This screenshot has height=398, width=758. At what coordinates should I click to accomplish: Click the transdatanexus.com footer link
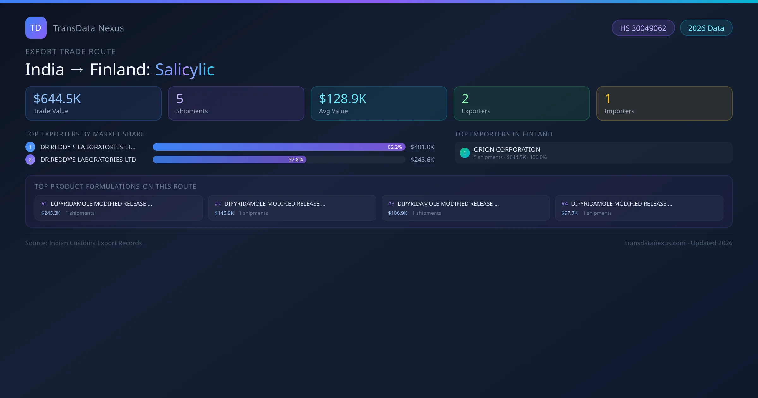pos(655,243)
